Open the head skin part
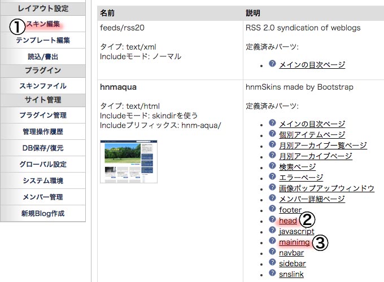The image size is (384, 282). tap(288, 221)
